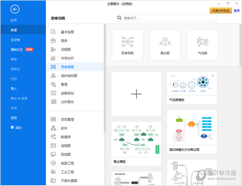Select the 基本绘图 category icon
Image resolution: width=242 pixels, height=186 pixels.
pyautogui.click(x=53, y=32)
